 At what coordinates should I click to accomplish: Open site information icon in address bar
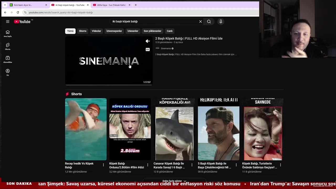(x=25, y=12)
